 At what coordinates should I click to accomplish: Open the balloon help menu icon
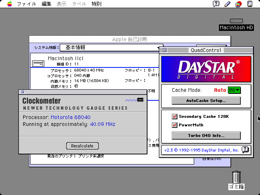click(x=216, y=4)
